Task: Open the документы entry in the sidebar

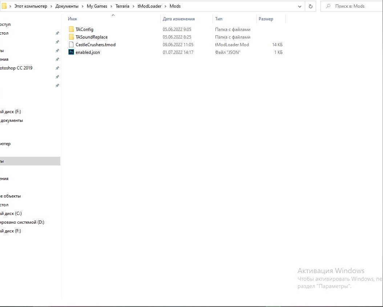Action: [11, 120]
